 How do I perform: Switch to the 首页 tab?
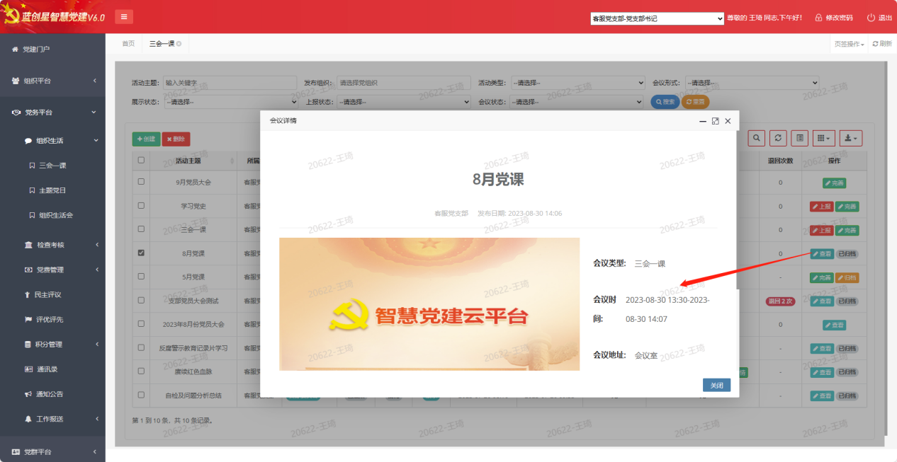128,44
